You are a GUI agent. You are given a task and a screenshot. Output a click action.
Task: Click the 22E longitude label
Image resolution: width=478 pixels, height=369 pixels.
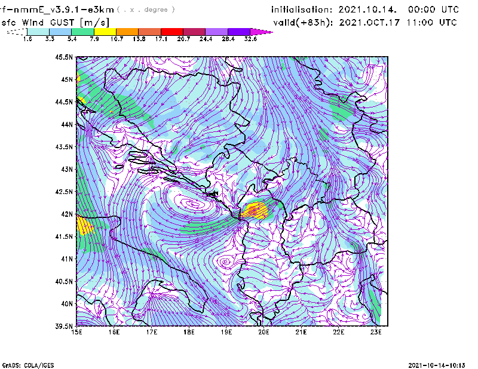338,332
